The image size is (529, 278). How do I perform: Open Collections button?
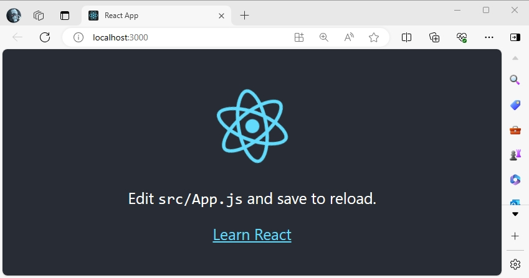(434, 37)
